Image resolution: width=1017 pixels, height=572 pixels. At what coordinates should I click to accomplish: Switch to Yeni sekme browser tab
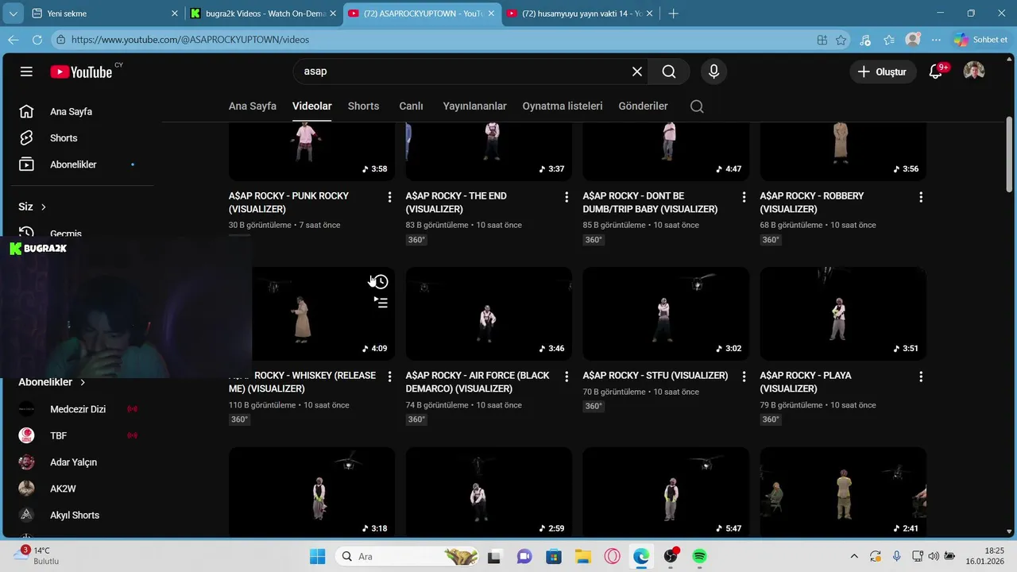pos(105,14)
